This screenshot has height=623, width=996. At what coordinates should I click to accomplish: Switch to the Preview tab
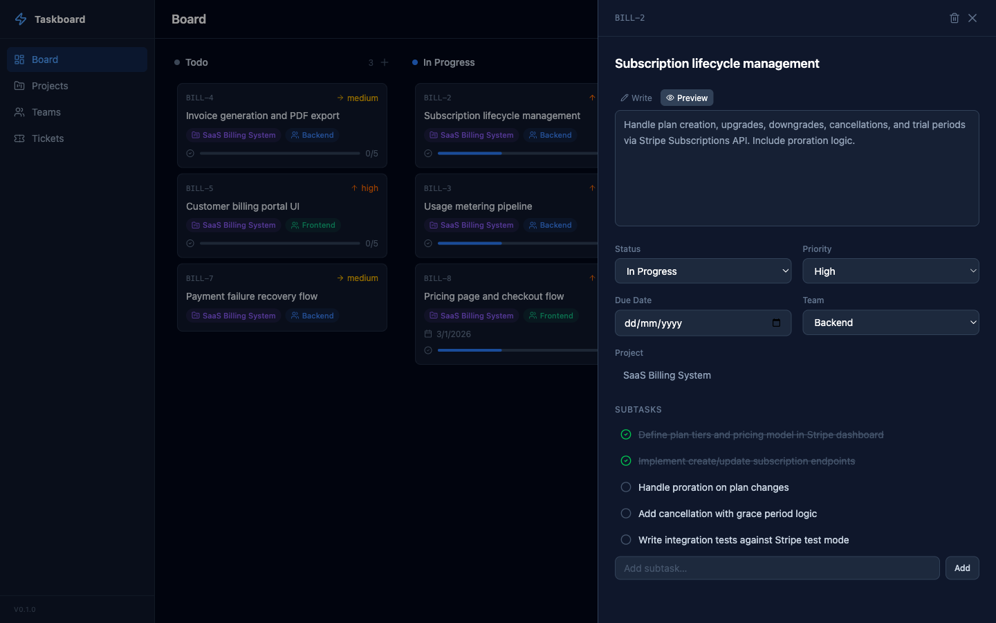pos(687,98)
